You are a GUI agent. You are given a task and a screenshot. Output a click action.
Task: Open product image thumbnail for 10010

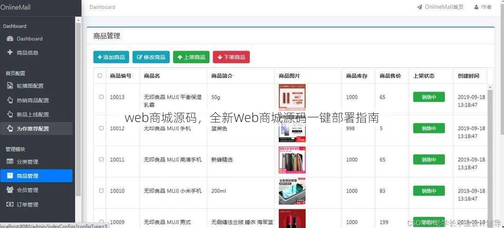[x=292, y=191]
